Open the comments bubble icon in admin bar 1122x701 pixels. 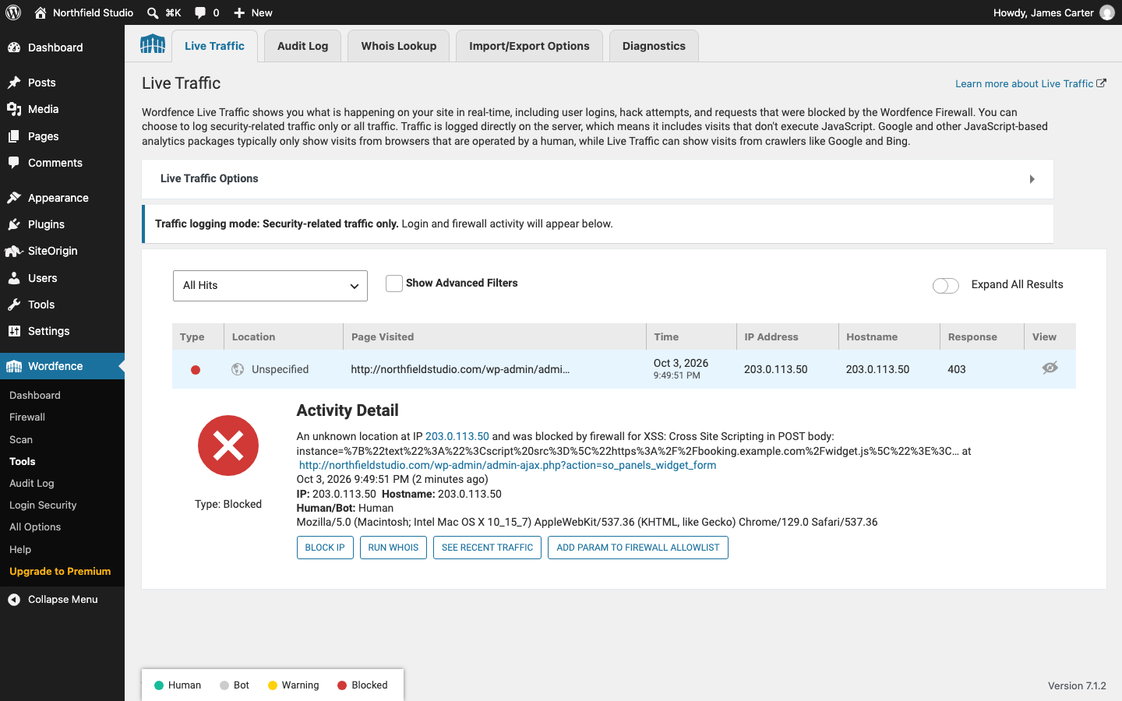click(200, 12)
